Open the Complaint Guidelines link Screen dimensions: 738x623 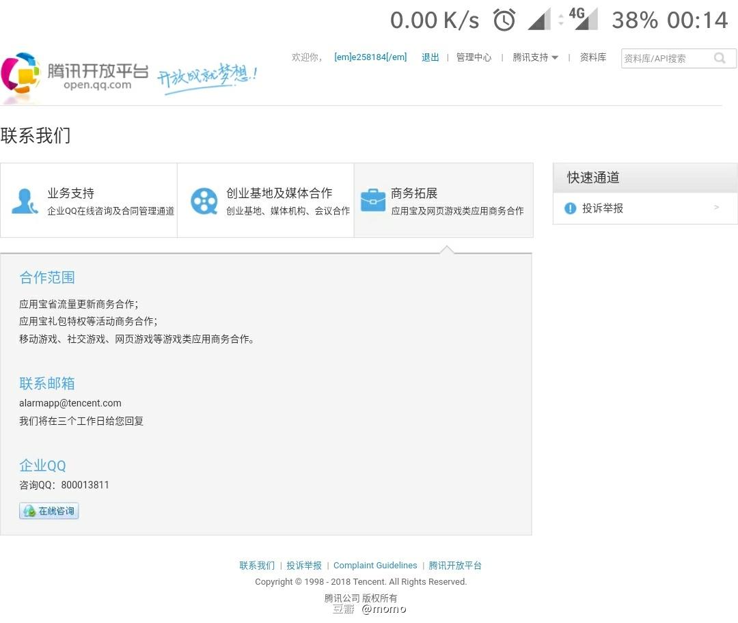[x=375, y=565]
